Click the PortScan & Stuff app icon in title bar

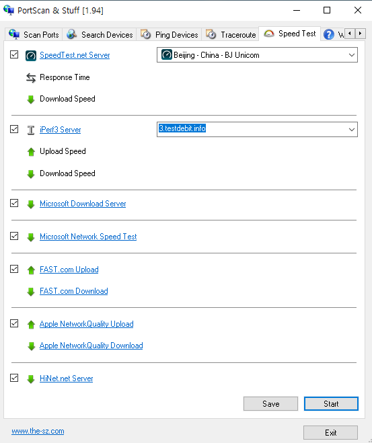tap(9, 10)
